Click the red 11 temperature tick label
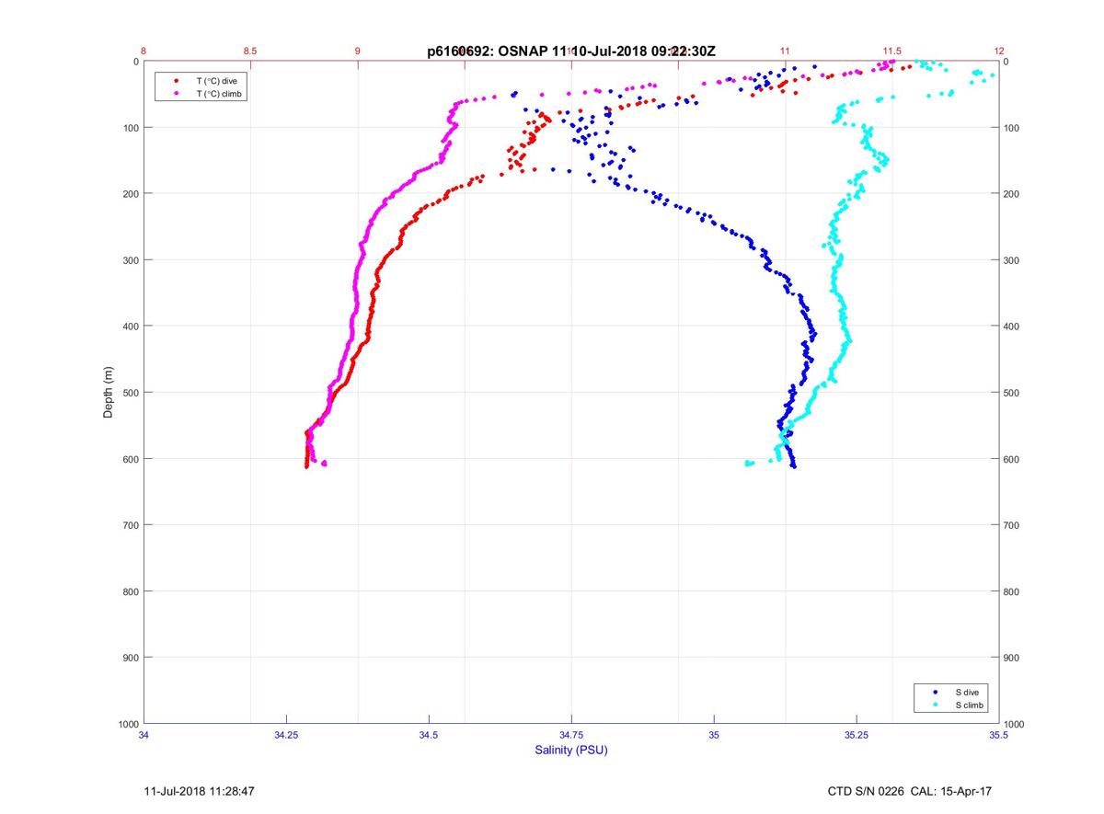The image size is (1104, 814). [x=785, y=51]
